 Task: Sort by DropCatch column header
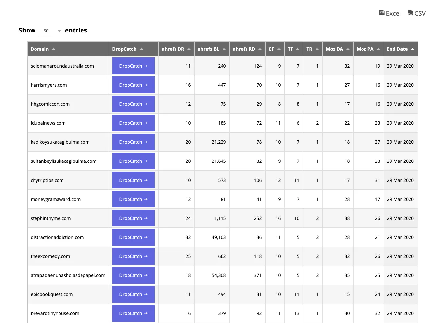pos(134,49)
